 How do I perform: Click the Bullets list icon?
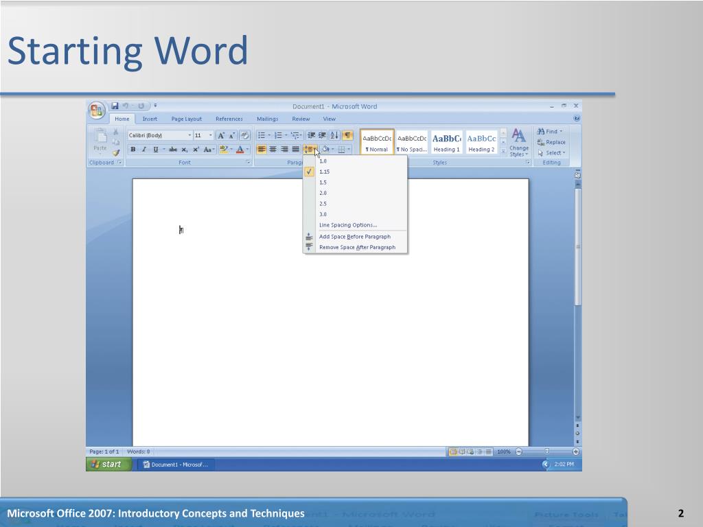point(262,135)
